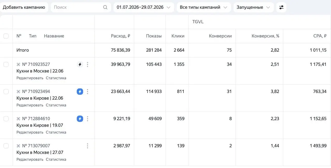
Task: Click spend value 39 963,79
Action: pyautogui.click(x=121, y=64)
